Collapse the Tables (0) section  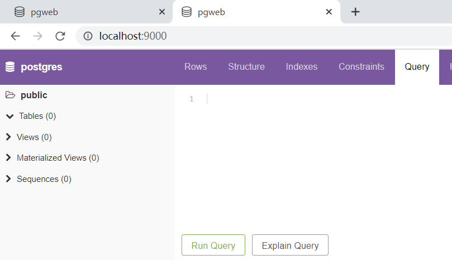(9, 116)
